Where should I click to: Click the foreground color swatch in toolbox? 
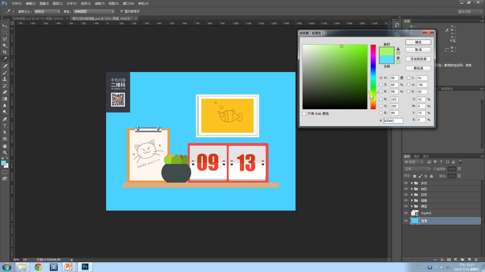tap(3, 163)
